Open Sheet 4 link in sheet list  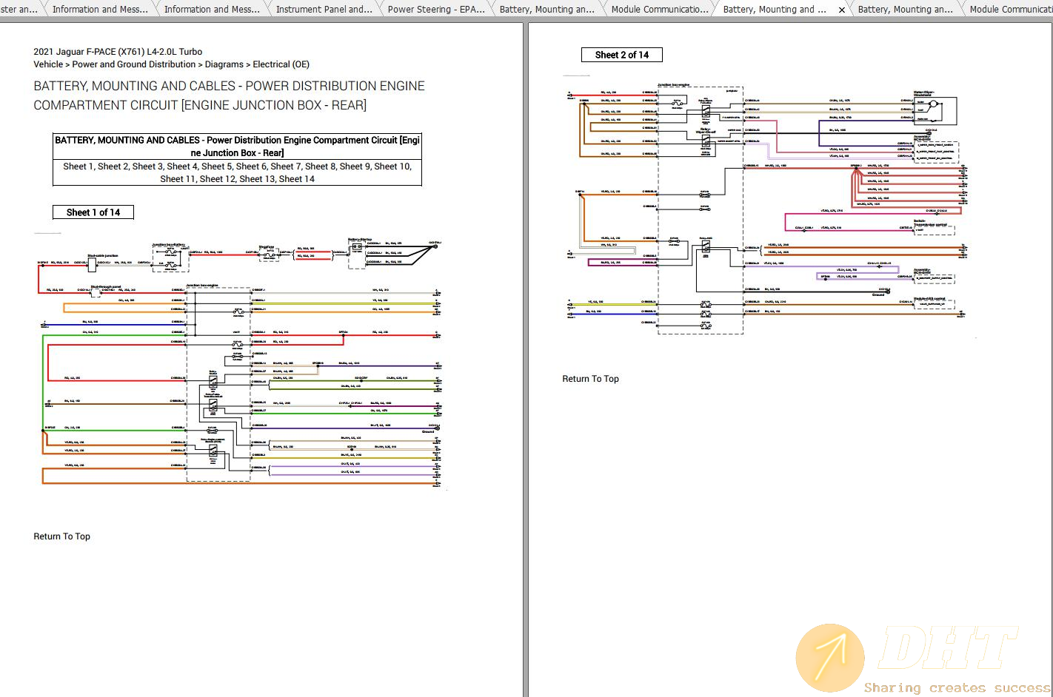(x=181, y=166)
